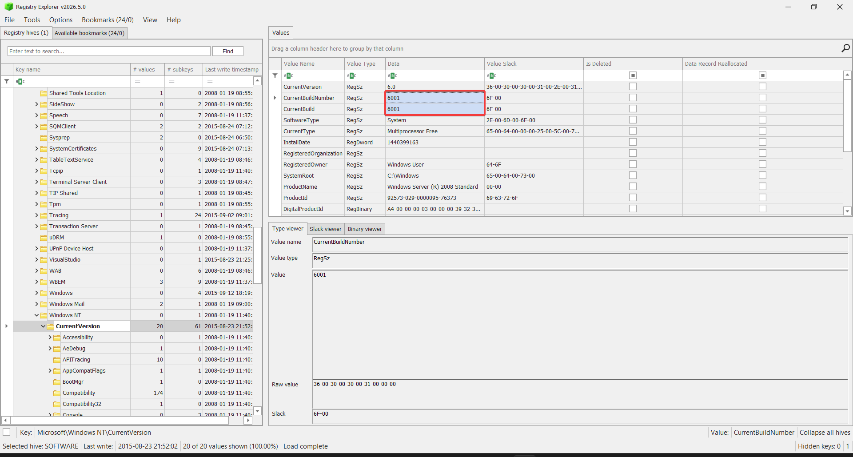Toggle Is Deleted checkbox for CurrentVersion row

[x=633, y=87]
